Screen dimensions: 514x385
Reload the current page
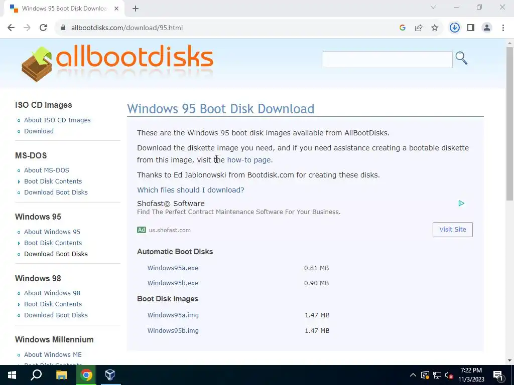(43, 28)
